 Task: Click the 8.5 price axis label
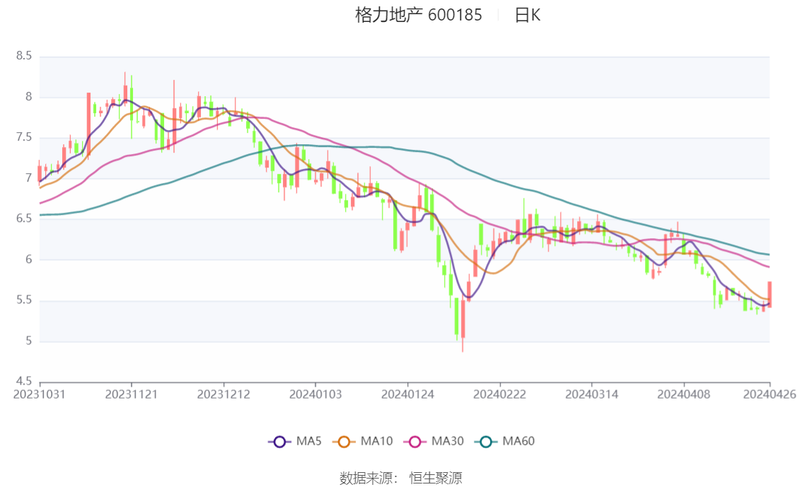[x=24, y=56]
